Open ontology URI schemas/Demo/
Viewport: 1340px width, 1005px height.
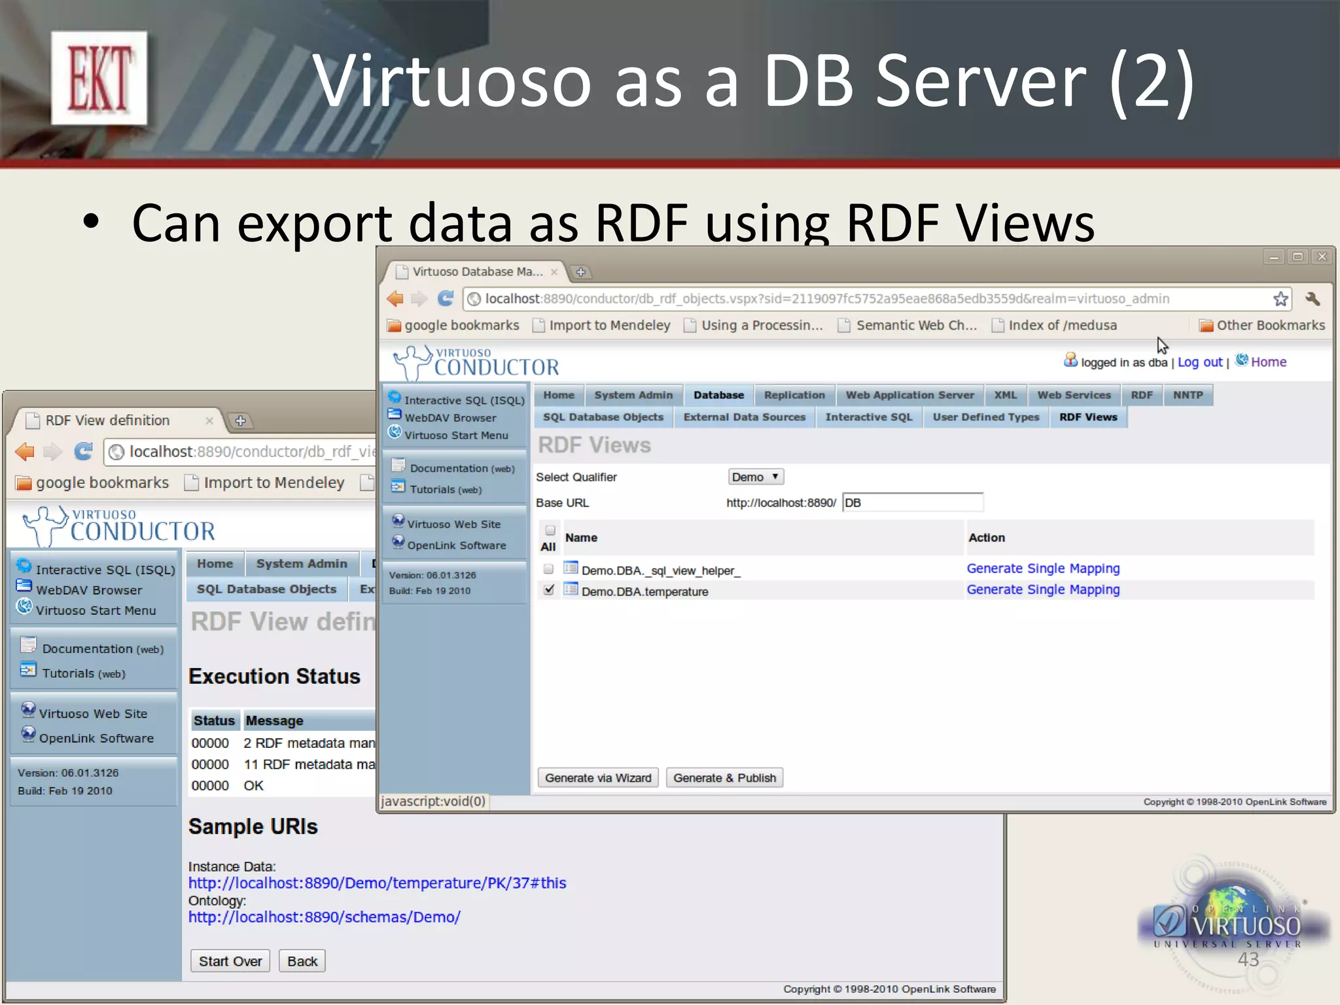coord(325,917)
